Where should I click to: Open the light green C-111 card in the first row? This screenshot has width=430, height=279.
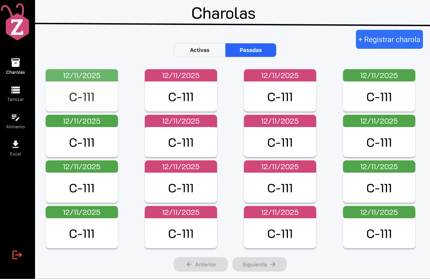click(x=82, y=90)
